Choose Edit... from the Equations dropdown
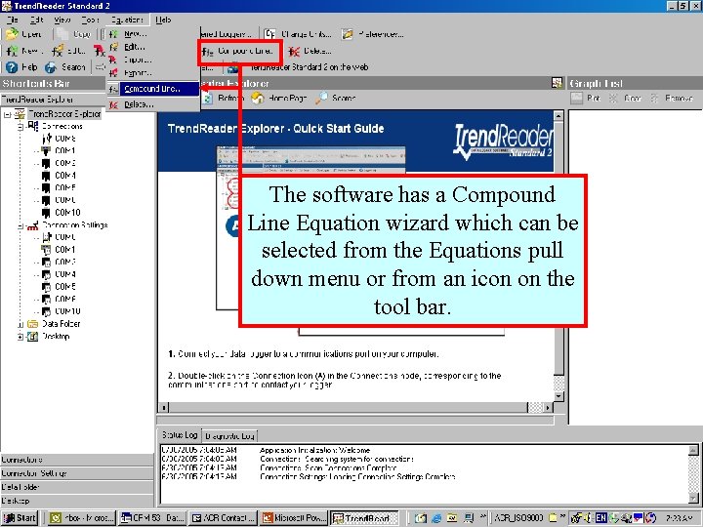This screenshot has height=527, width=703. [x=152, y=47]
